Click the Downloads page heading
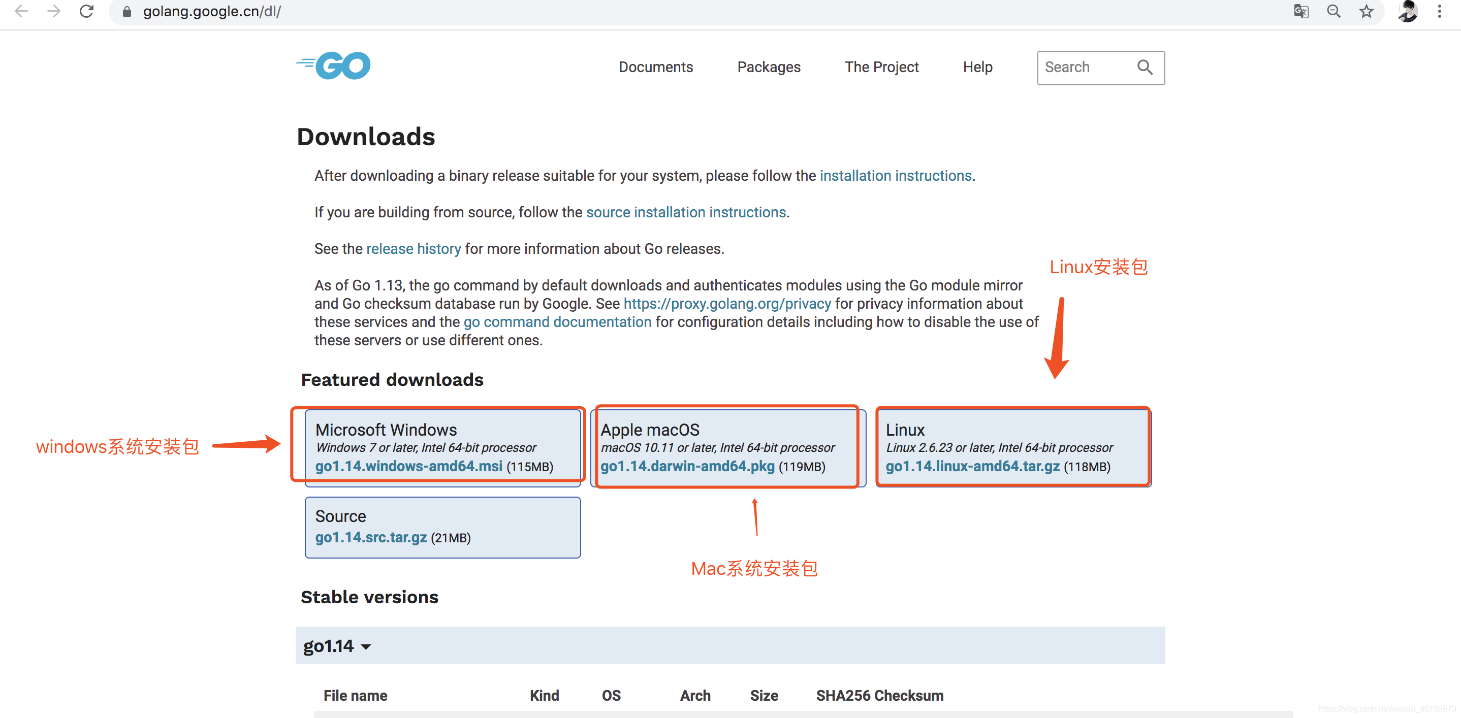Screen dimensions: 1461x718 (x=366, y=137)
